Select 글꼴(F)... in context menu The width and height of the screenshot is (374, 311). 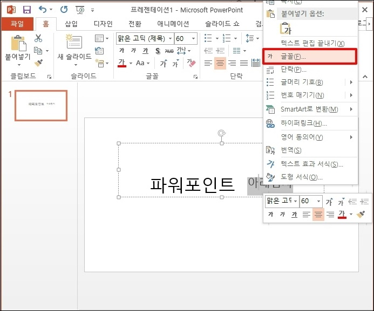point(310,57)
